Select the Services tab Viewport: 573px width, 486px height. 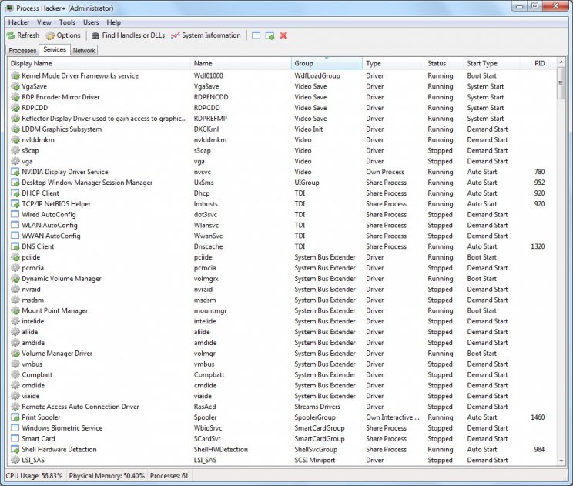(55, 49)
